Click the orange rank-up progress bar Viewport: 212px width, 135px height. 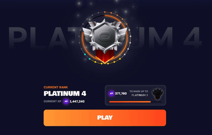pyautogui.click(x=130, y=102)
